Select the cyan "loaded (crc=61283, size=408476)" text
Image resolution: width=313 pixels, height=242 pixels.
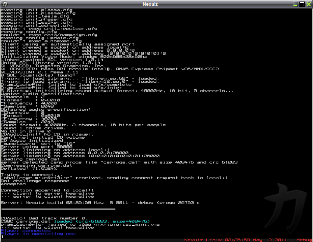(102, 221)
